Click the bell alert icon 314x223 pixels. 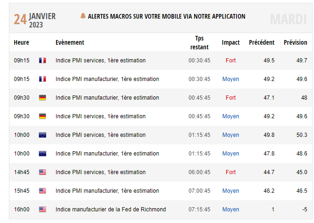point(83,16)
